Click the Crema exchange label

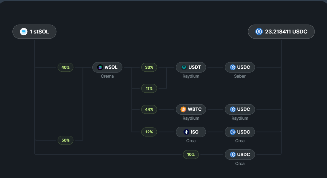pyautogui.click(x=107, y=76)
